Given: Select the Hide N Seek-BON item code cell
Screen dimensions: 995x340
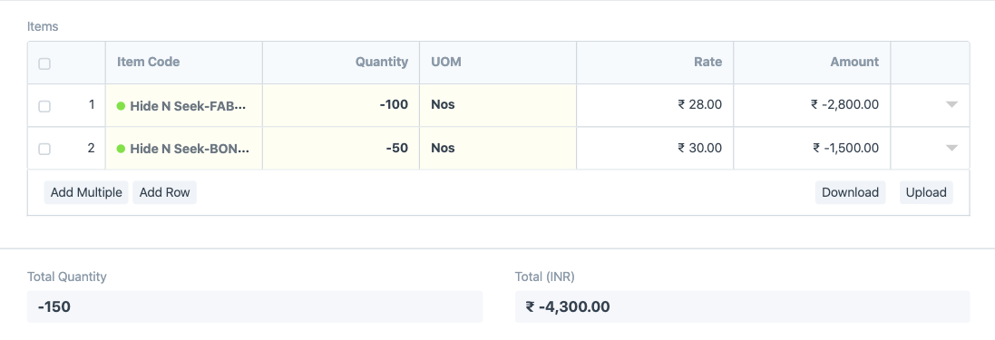Looking at the screenshot, I should coord(184,149).
